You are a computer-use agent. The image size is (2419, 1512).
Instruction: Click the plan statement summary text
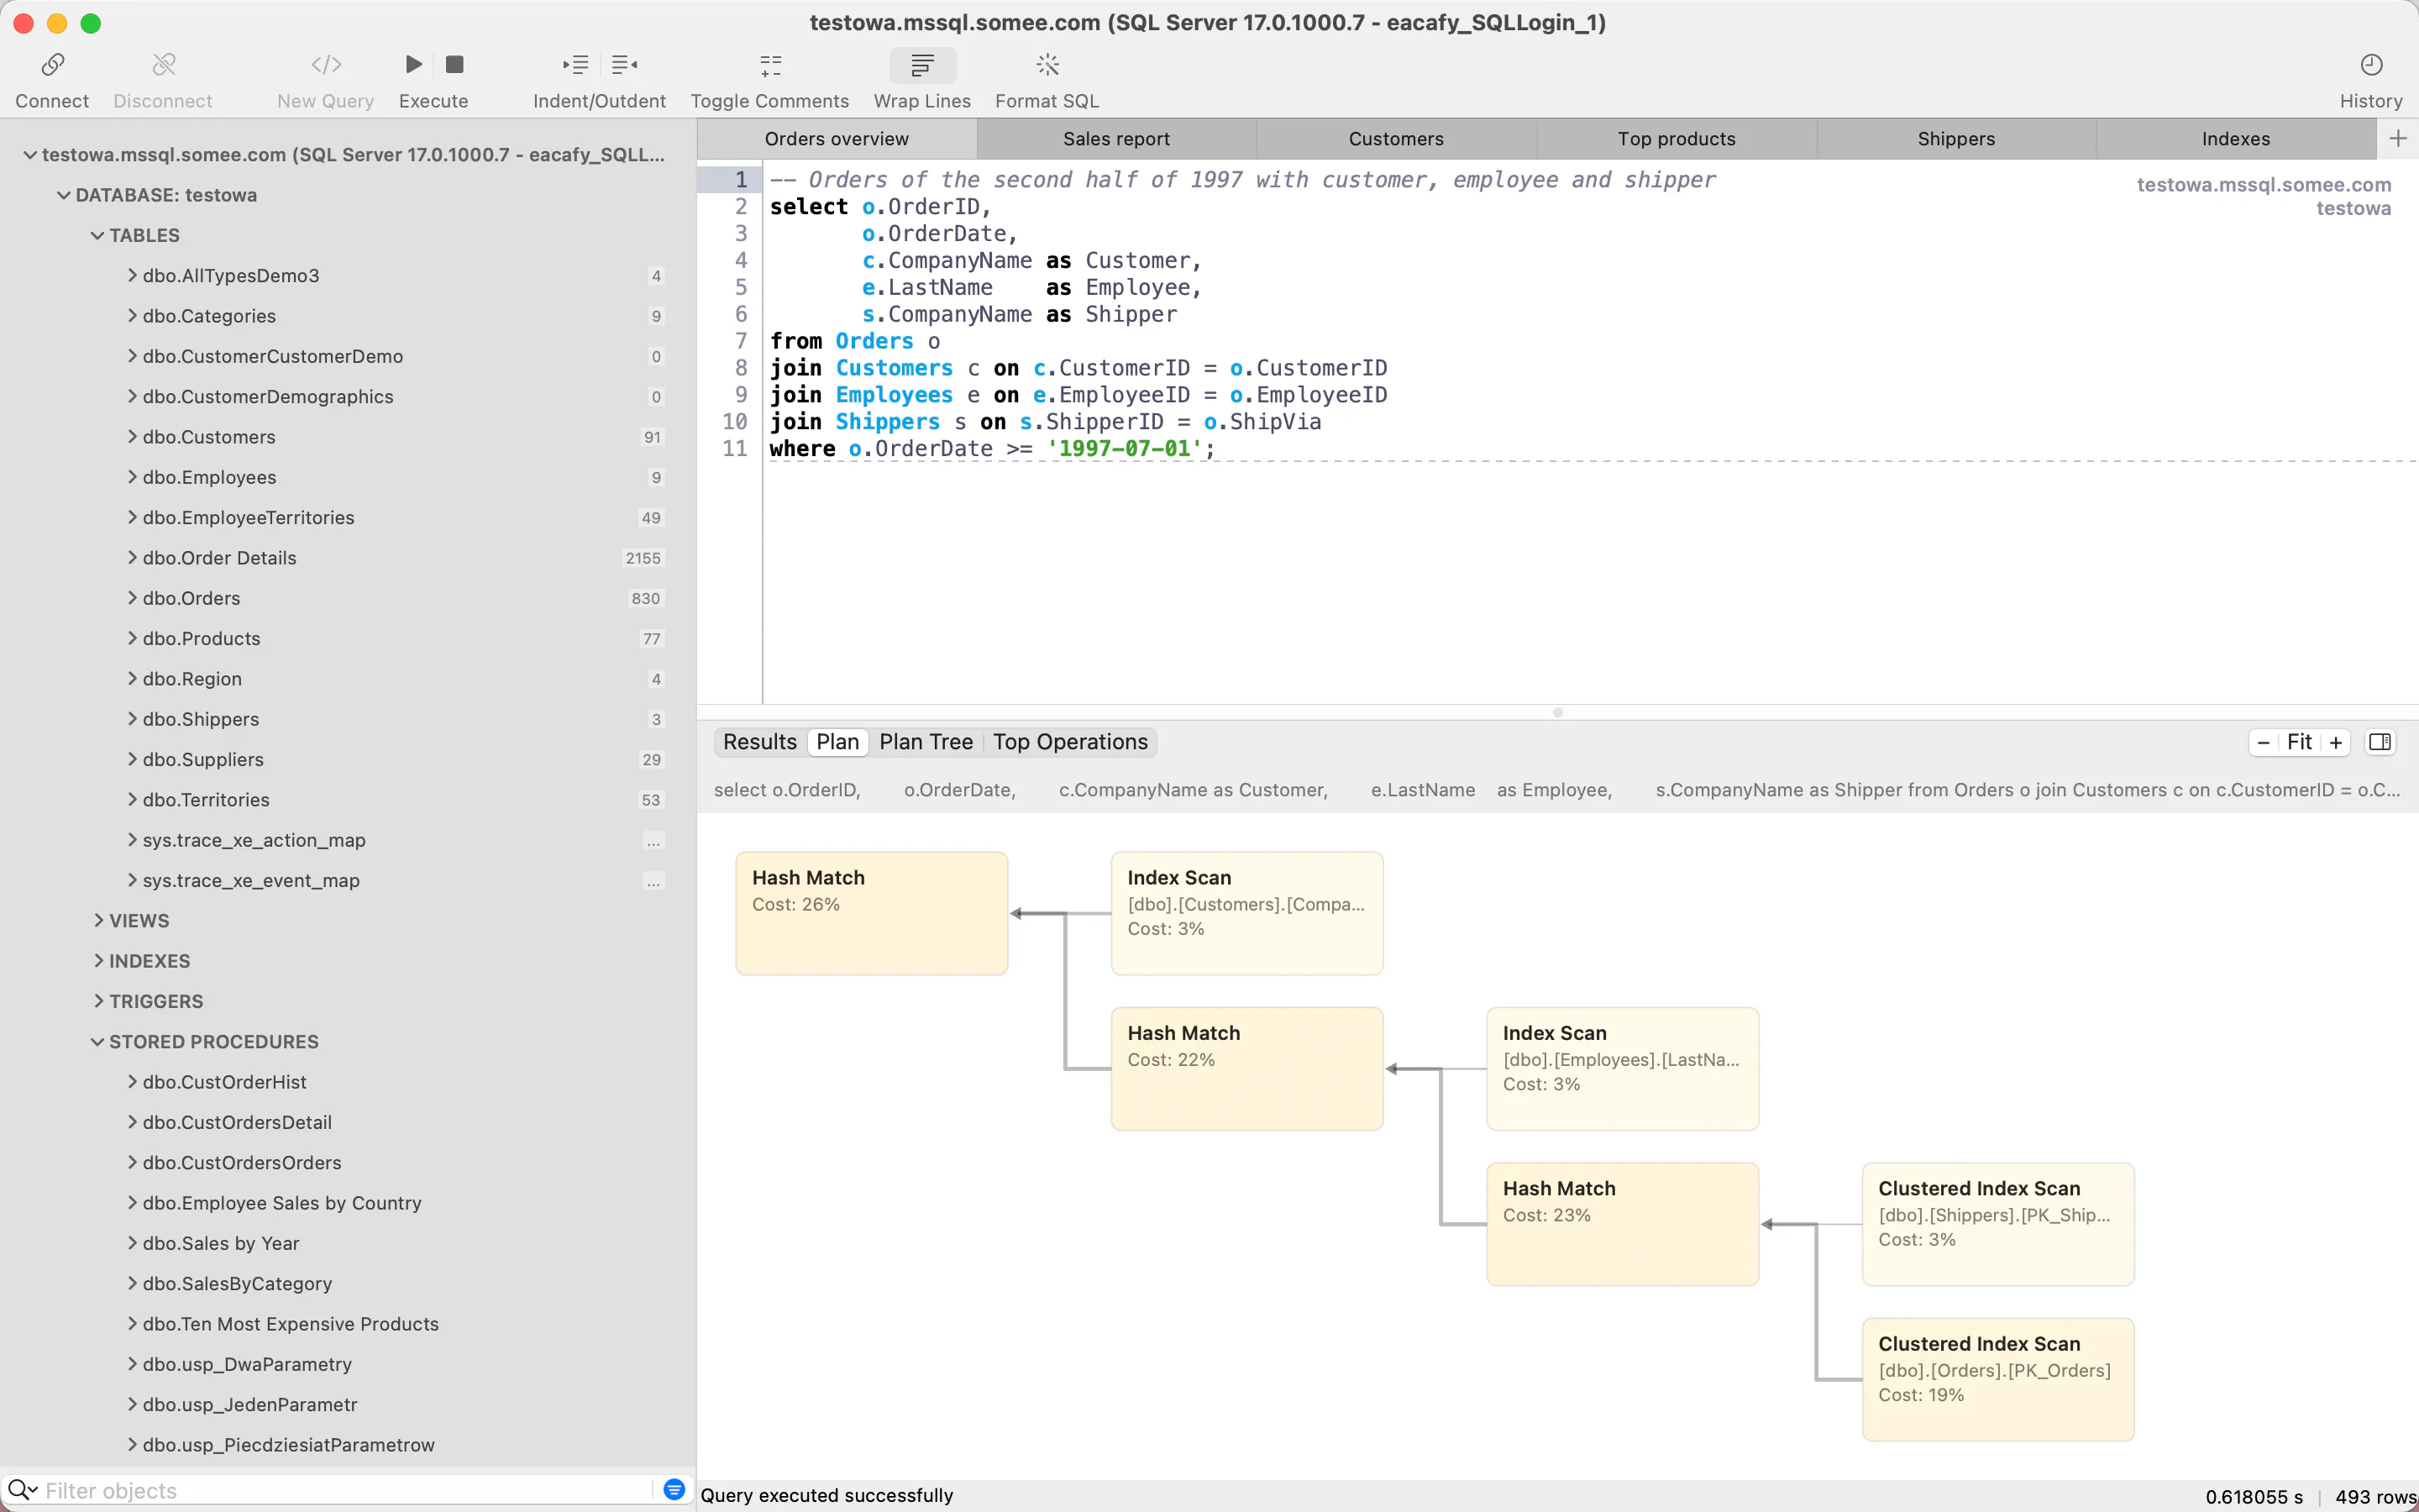(1556, 790)
